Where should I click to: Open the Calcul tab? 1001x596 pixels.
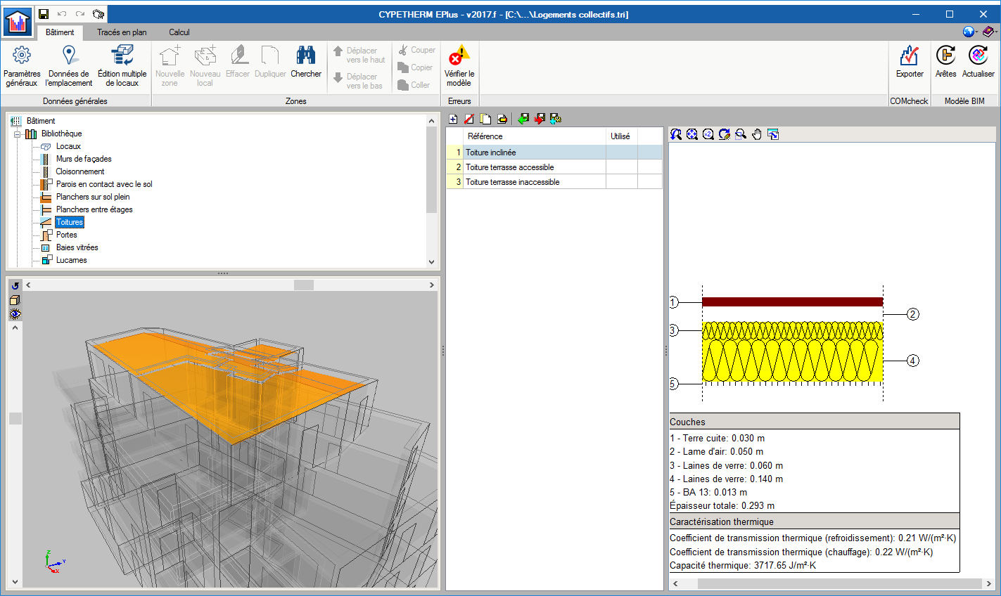tap(179, 32)
